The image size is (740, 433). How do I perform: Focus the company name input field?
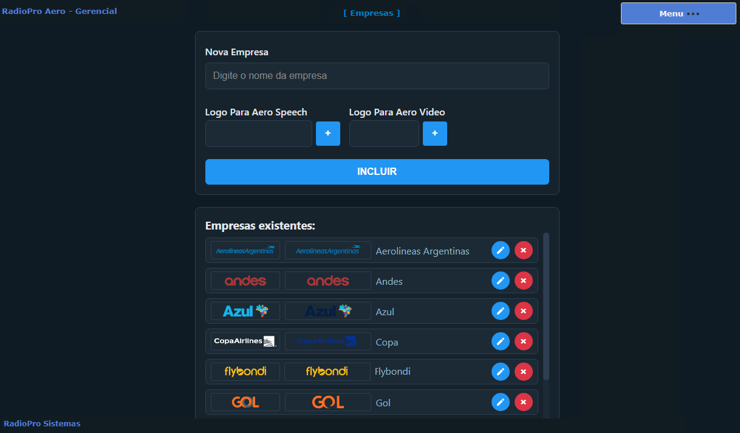[x=377, y=76]
